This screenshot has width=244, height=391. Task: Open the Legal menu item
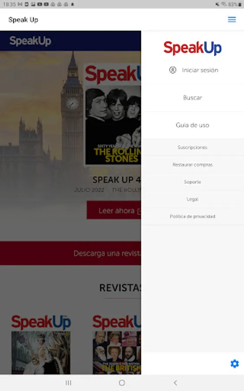[192, 199]
